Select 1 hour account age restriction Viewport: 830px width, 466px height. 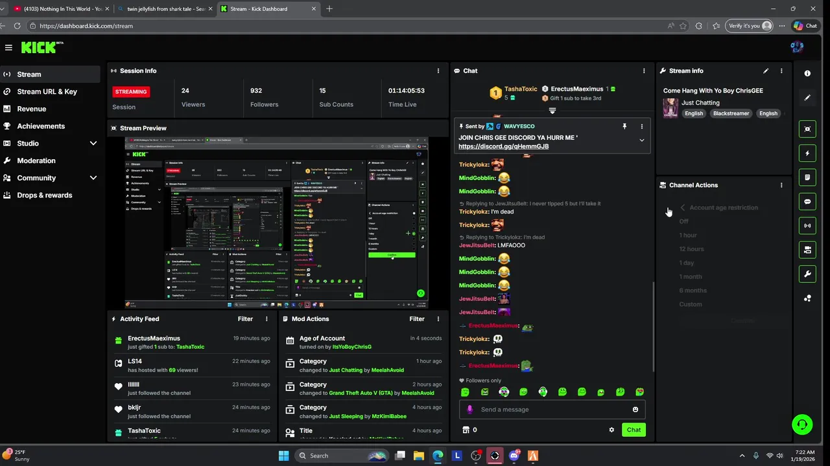coord(688,235)
